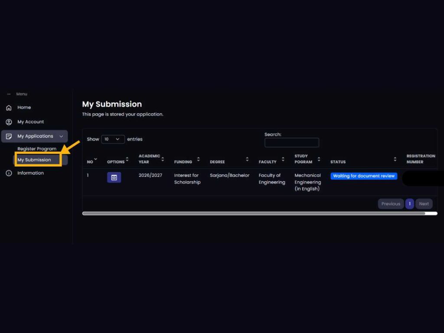Screen dimensions: 444x333
Task: Click the Search input field
Action: 291,143
